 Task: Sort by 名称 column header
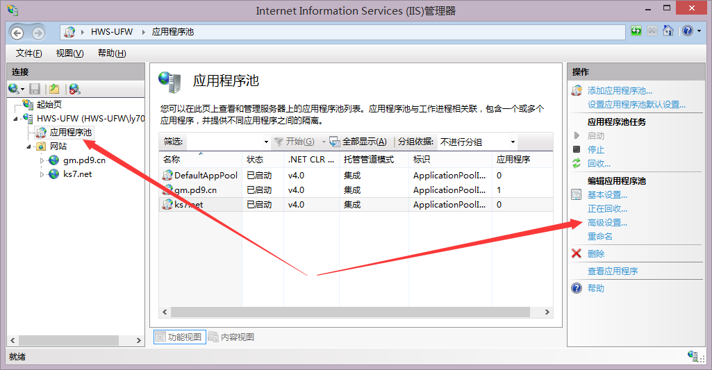coord(200,160)
